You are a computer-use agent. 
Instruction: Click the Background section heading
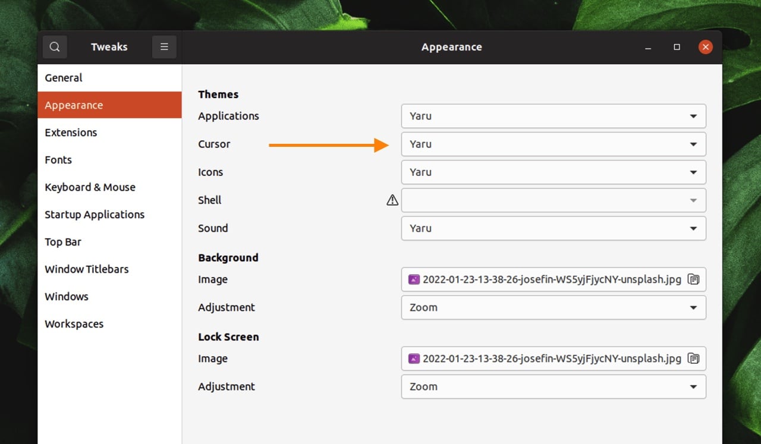(228, 258)
